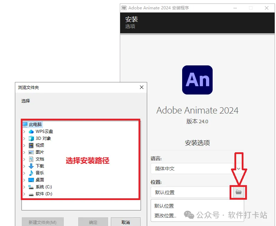
Task: Click the Videos film strip icon
Action: point(31,145)
